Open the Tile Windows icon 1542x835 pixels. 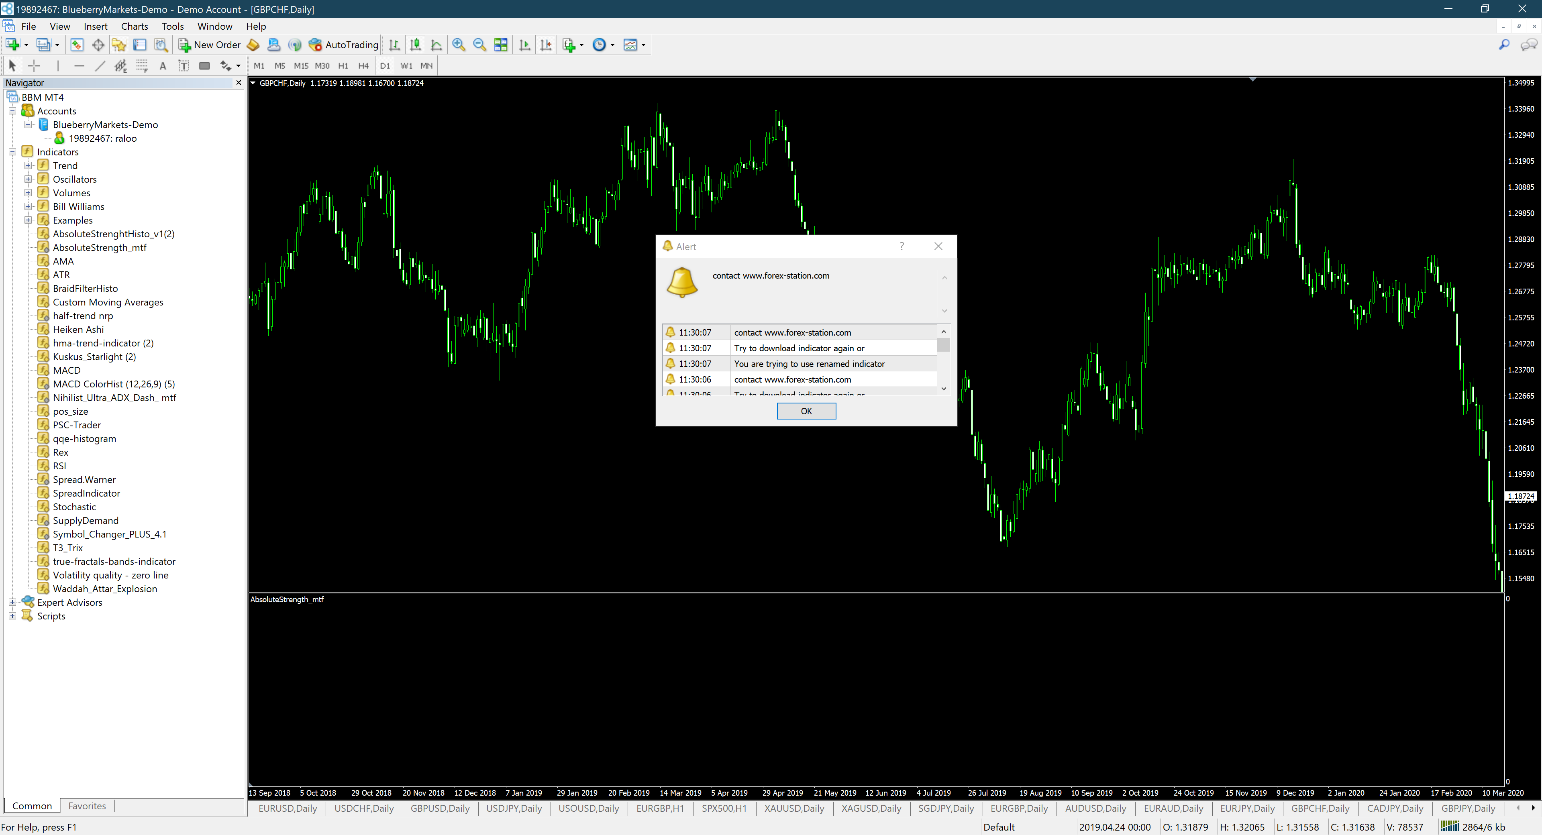tap(500, 45)
